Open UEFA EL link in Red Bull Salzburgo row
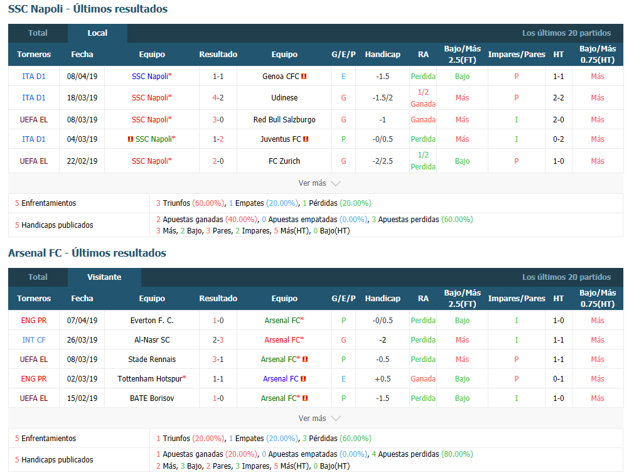The height and width of the screenshot is (475, 629). [x=34, y=120]
